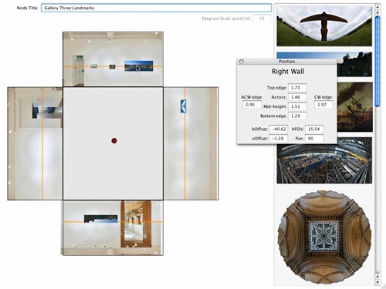Select the dark panoramic picture on bottom wall
Screen dimensions: 386x289
[101, 219]
